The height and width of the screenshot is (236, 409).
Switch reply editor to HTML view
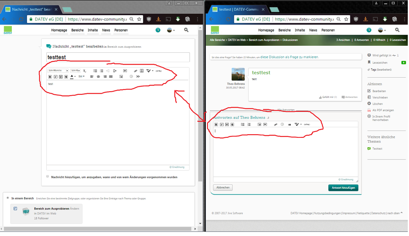pos(307,124)
